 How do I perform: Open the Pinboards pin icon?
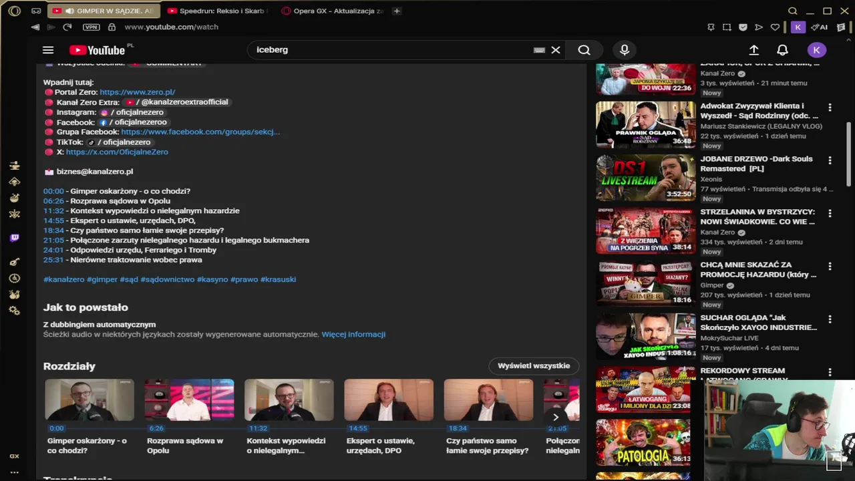point(711,27)
